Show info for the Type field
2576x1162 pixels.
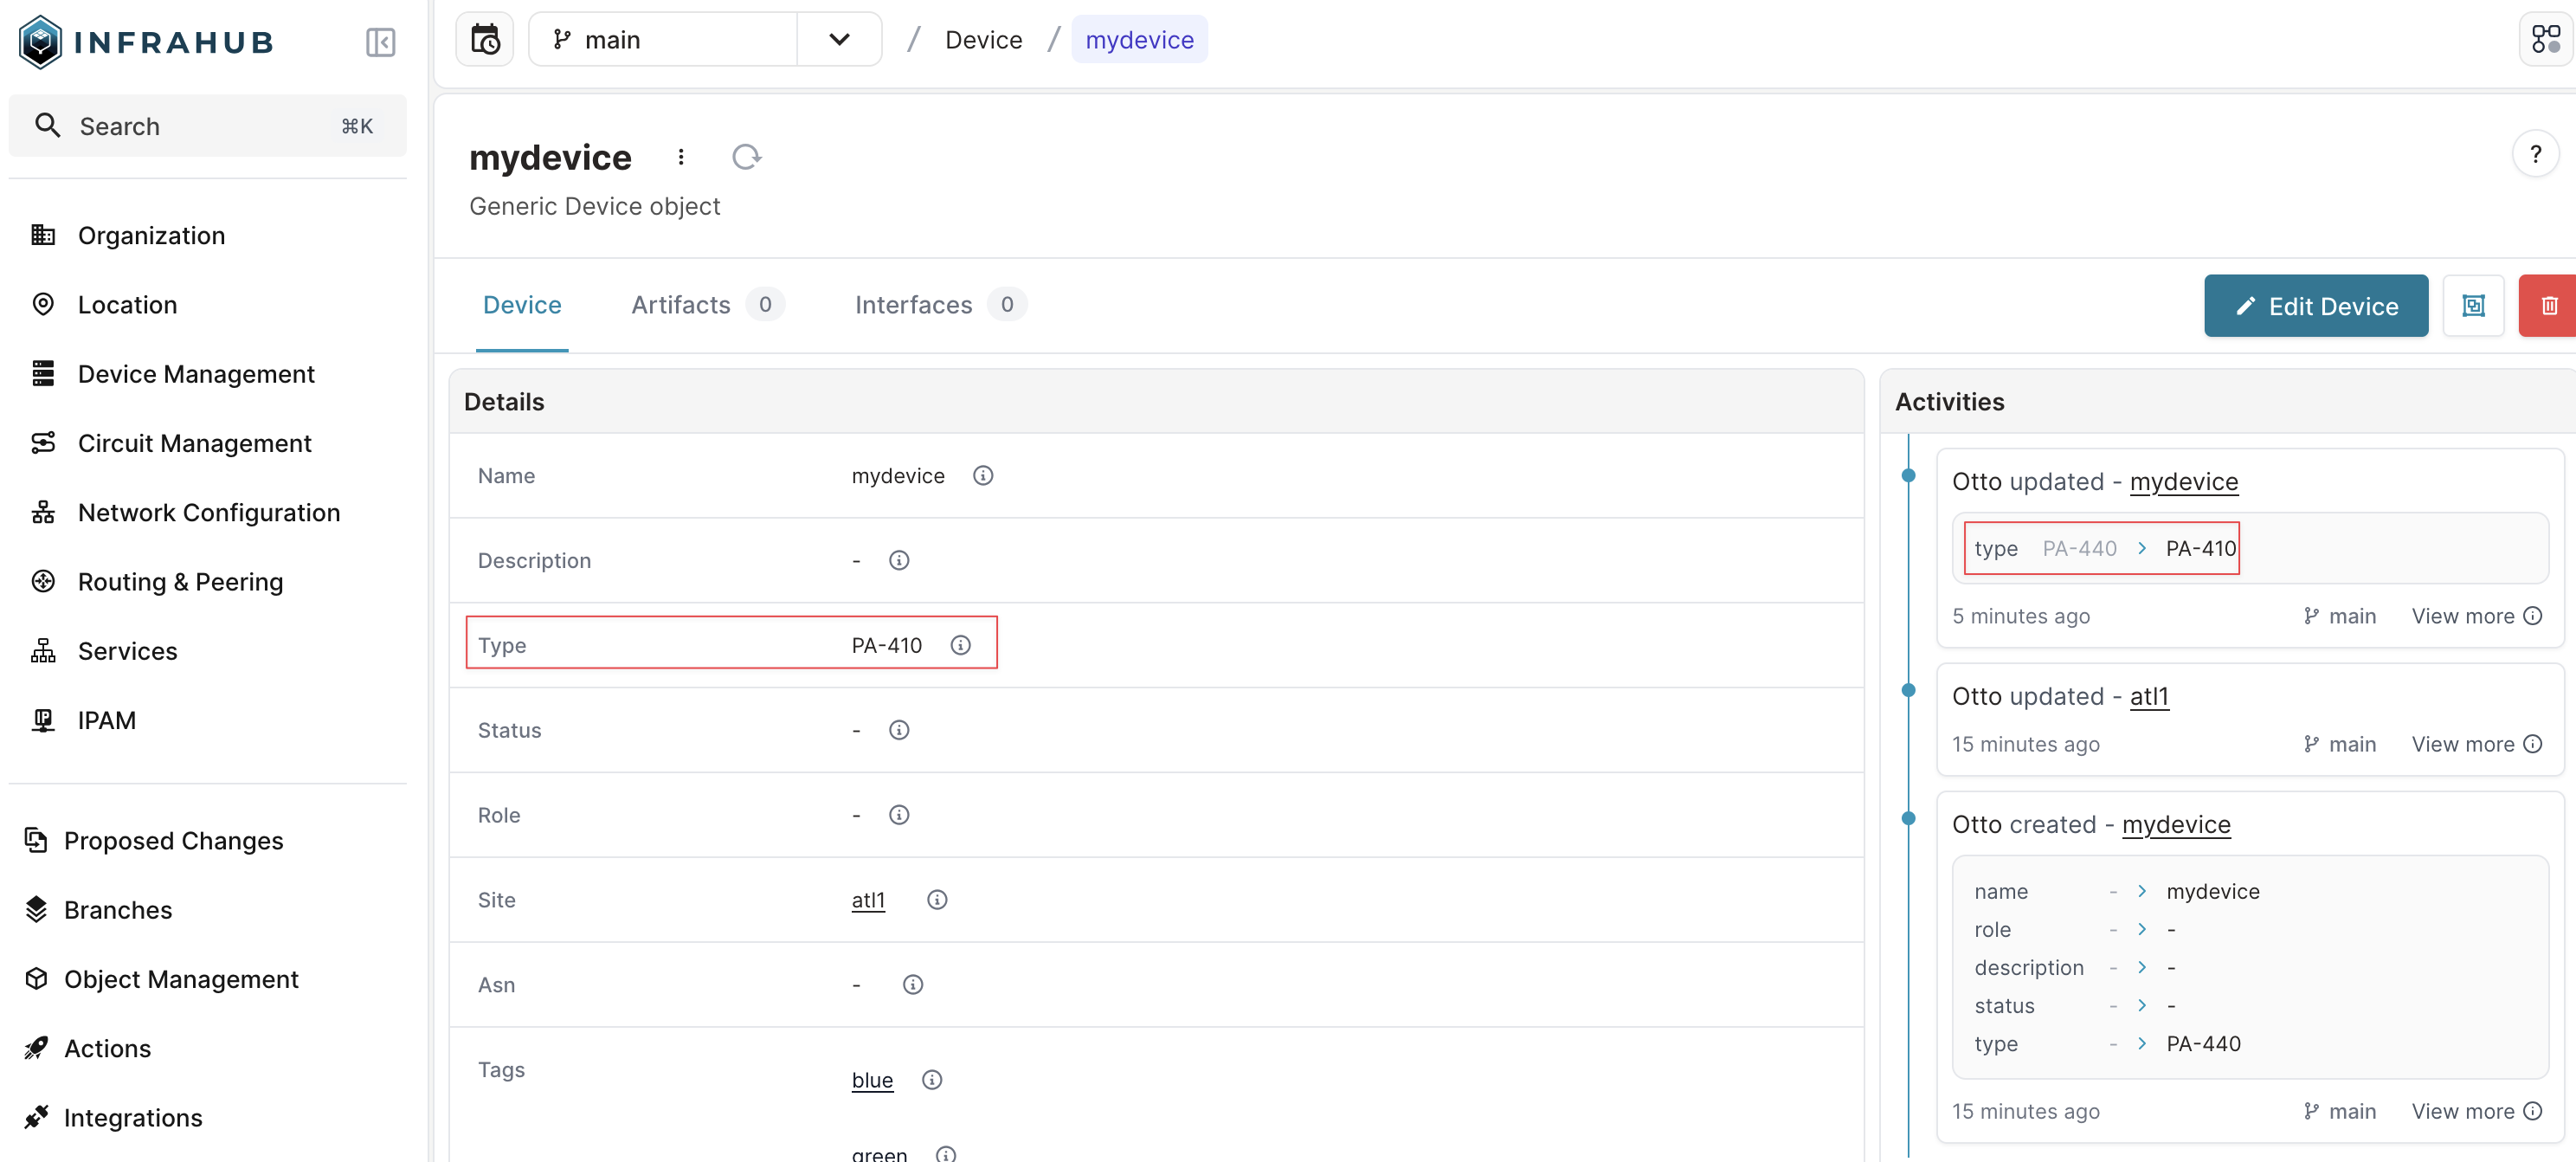pyautogui.click(x=961, y=646)
